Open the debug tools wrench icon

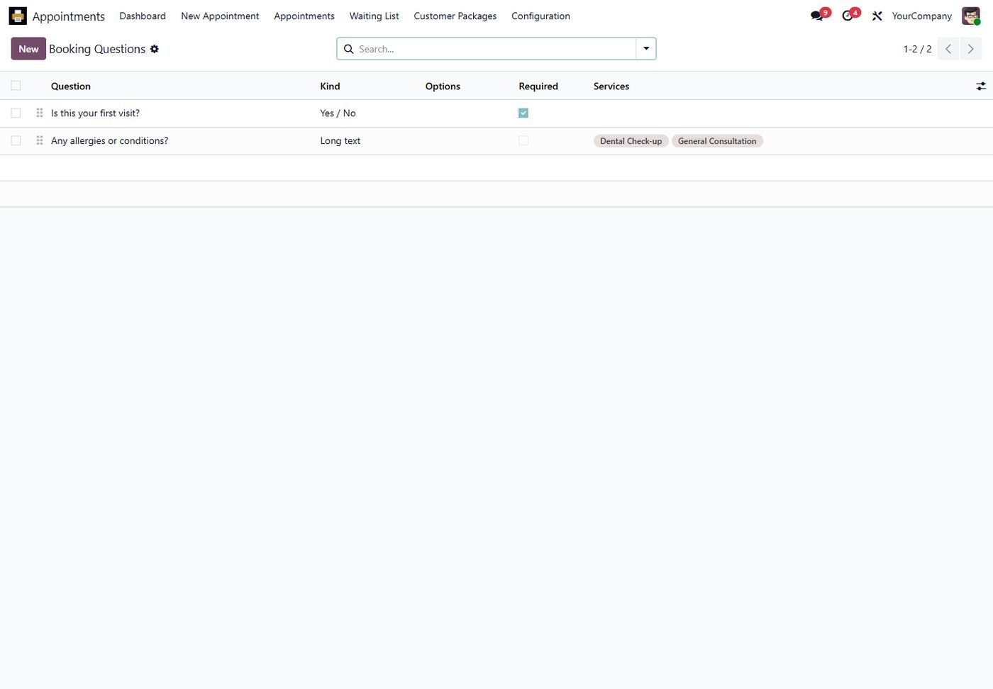point(877,16)
